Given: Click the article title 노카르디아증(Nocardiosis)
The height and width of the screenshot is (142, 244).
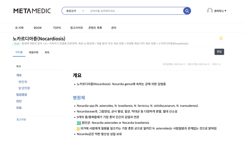Looking at the screenshot, I should point(39,38).
